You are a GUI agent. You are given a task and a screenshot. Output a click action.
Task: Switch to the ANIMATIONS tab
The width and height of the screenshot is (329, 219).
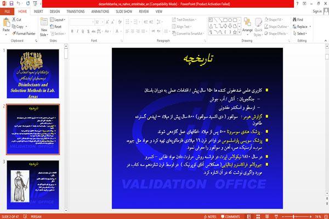click(100, 12)
